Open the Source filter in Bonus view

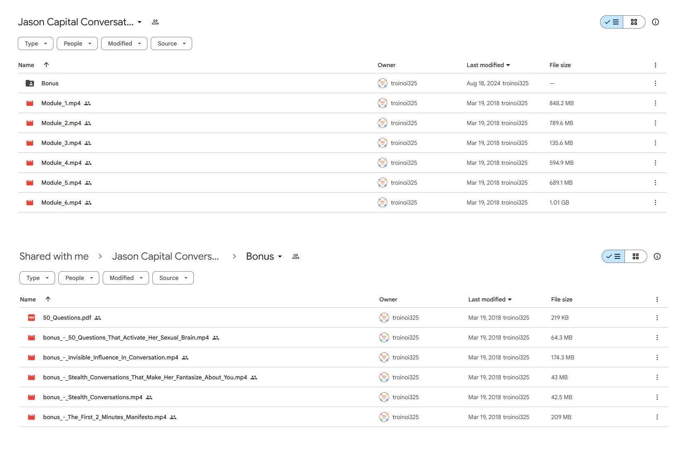point(173,278)
